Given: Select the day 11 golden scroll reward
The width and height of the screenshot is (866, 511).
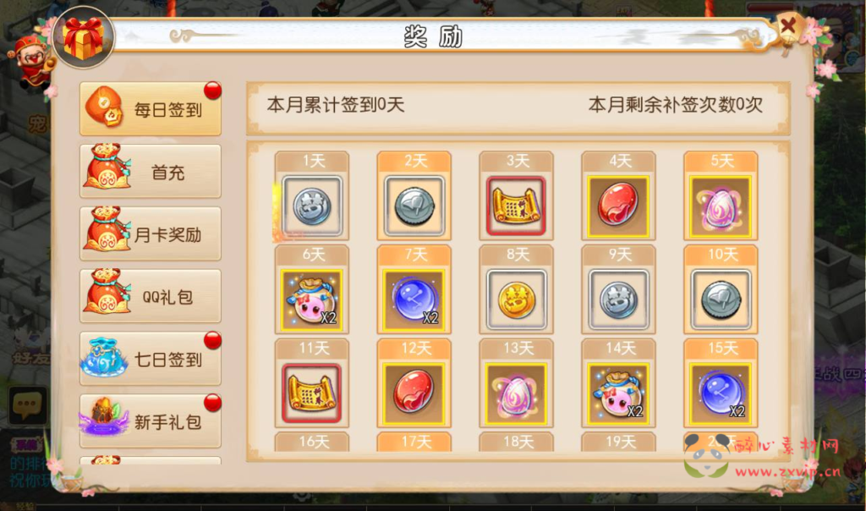Looking at the screenshot, I should (x=312, y=394).
